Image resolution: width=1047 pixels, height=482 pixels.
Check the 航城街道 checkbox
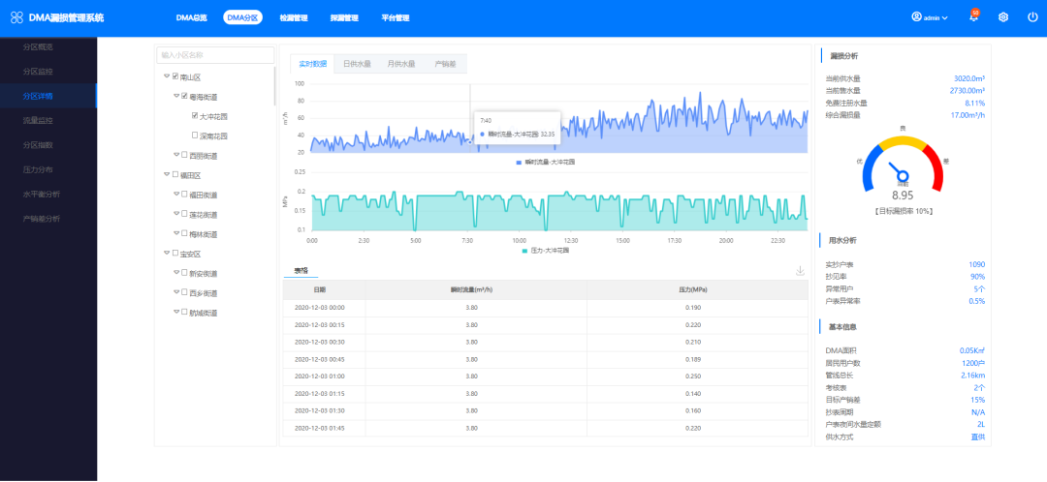[185, 312]
